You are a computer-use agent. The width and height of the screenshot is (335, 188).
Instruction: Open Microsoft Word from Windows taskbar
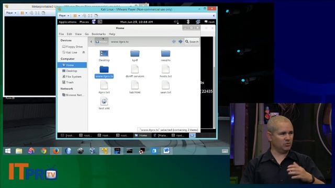pyautogui.click(x=166, y=151)
